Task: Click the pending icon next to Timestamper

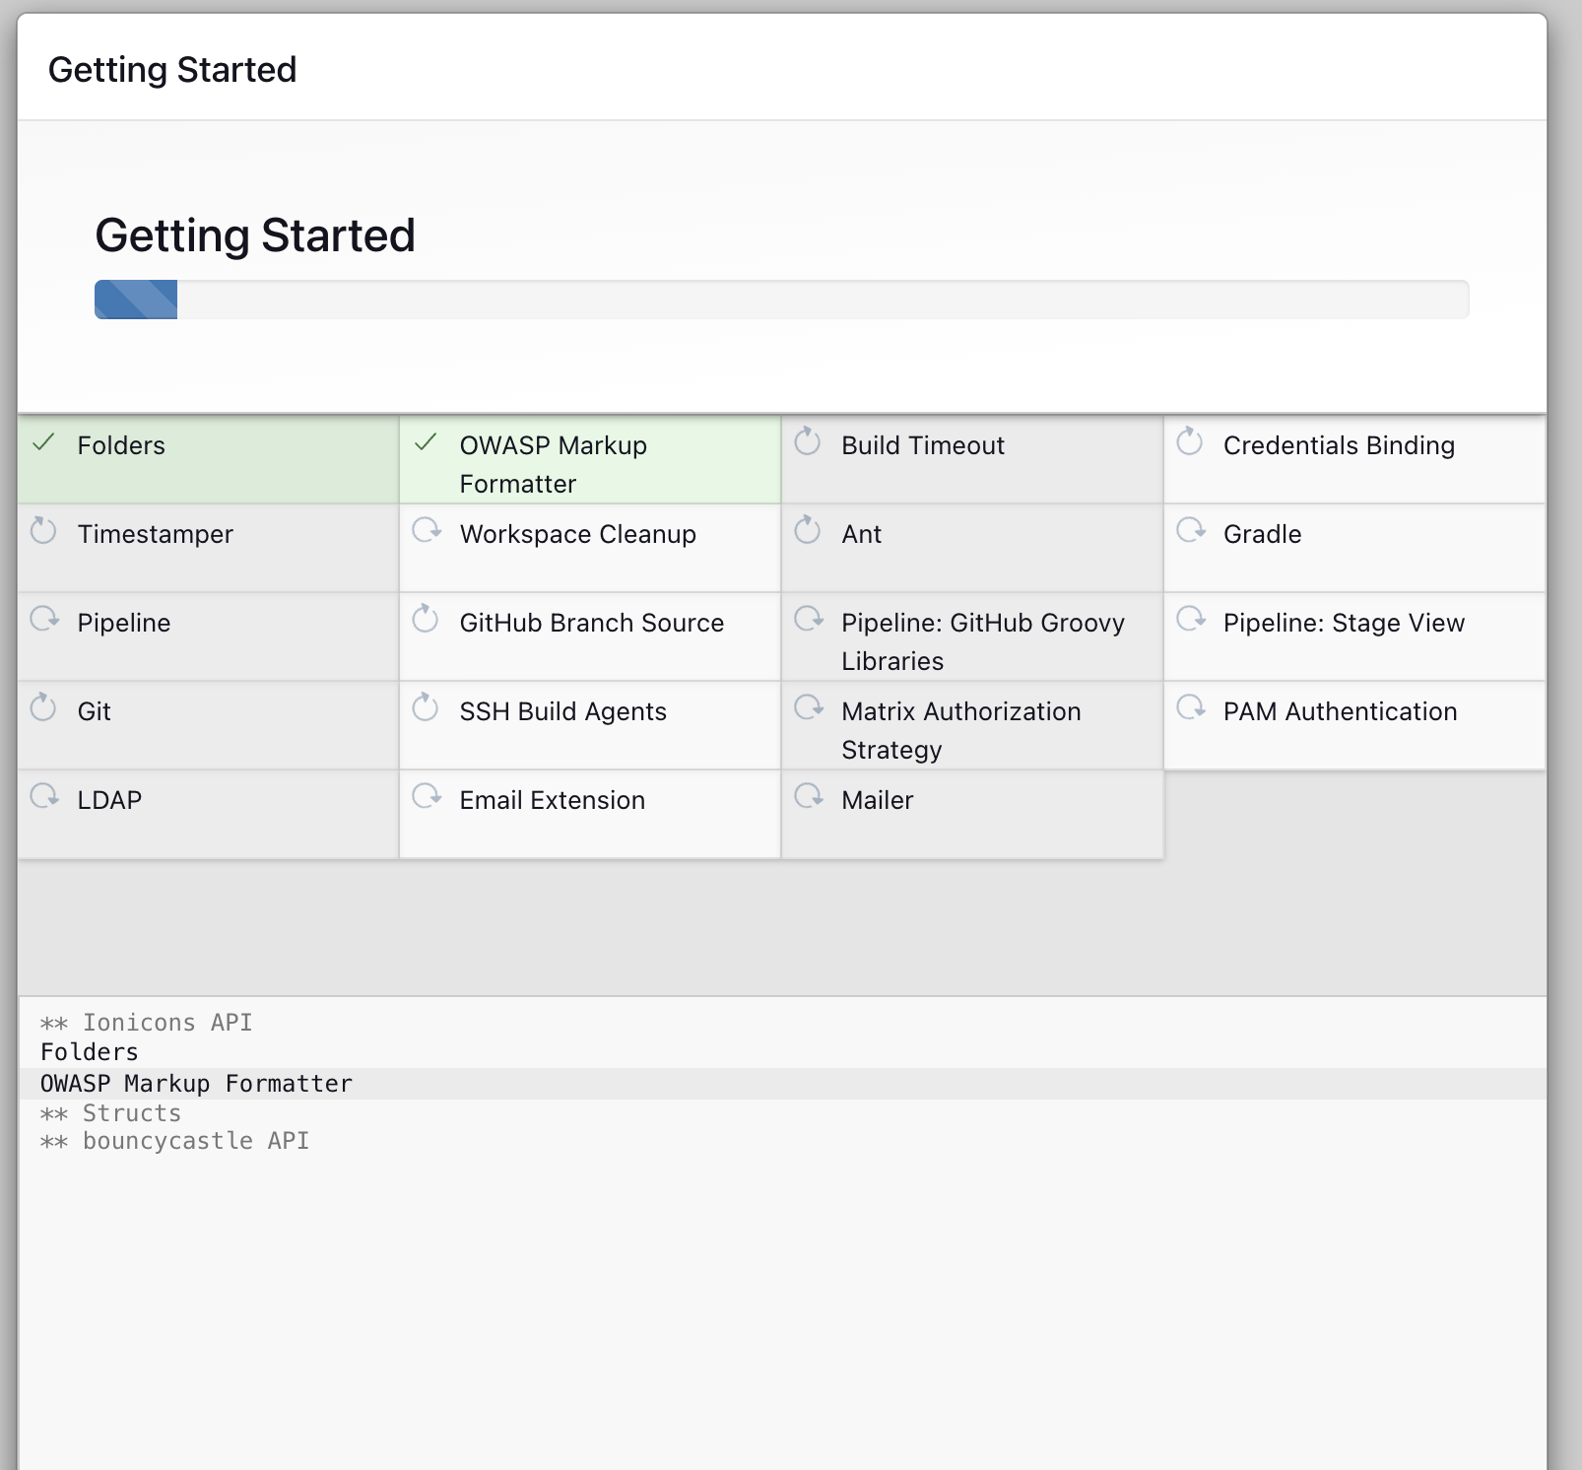Action: click(43, 530)
